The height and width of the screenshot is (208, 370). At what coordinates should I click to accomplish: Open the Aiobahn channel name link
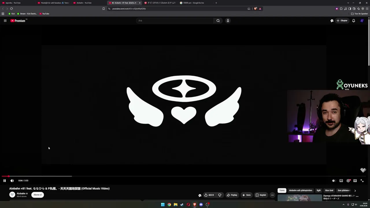click(21, 194)
